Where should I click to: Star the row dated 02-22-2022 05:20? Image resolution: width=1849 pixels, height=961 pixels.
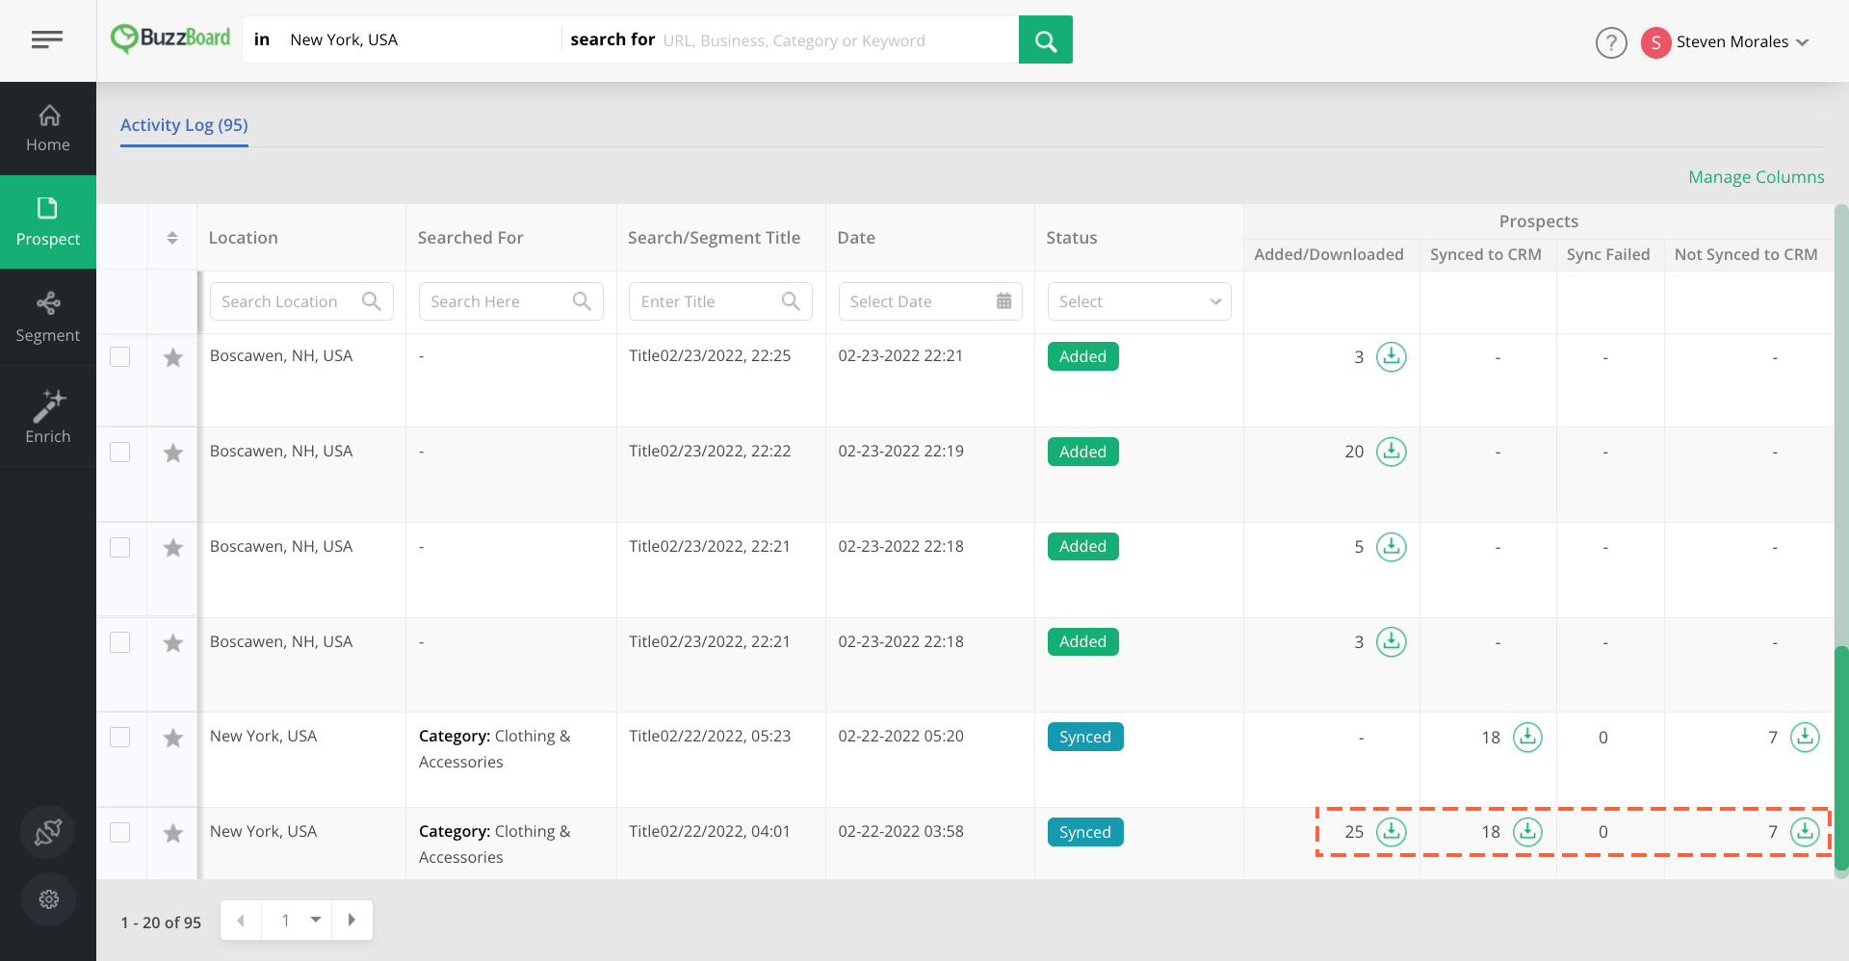tap(173, 738)
